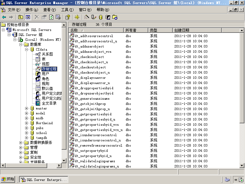Open the 工具(T) menu
The width and height of the screenshot is (245, 184).
(67, 10)
